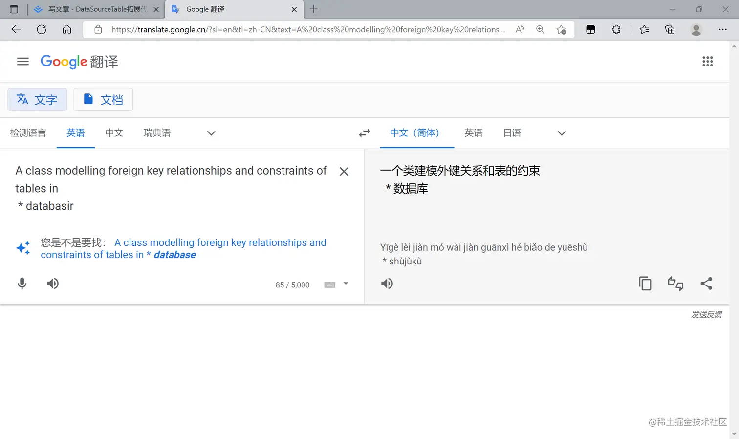Open a new browser tab

point(314,9)
